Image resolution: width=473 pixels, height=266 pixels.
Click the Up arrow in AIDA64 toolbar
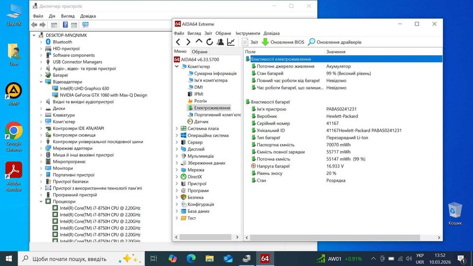pyautogui.click(x=199, y=42)
